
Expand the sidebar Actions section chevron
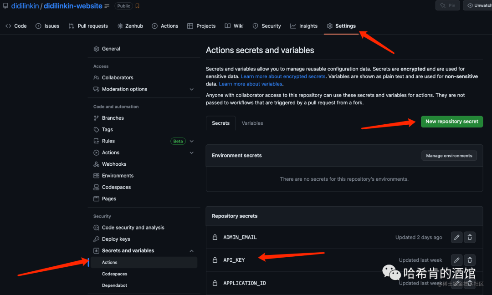(191, 153)
